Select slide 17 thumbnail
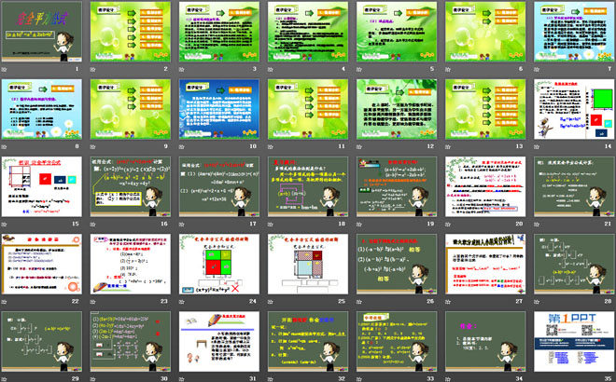616x382 pixels. coord(219,186)
